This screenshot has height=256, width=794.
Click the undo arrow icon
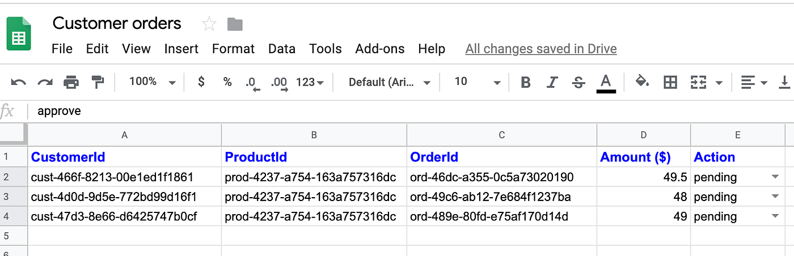18,83
